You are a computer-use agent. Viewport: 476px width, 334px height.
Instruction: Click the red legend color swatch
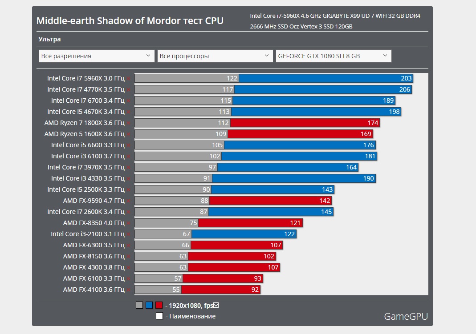(159, 306)
